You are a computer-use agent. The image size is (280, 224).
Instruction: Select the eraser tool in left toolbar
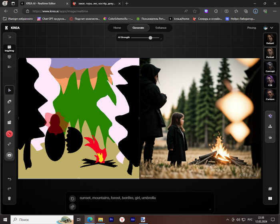click(10, 144)
